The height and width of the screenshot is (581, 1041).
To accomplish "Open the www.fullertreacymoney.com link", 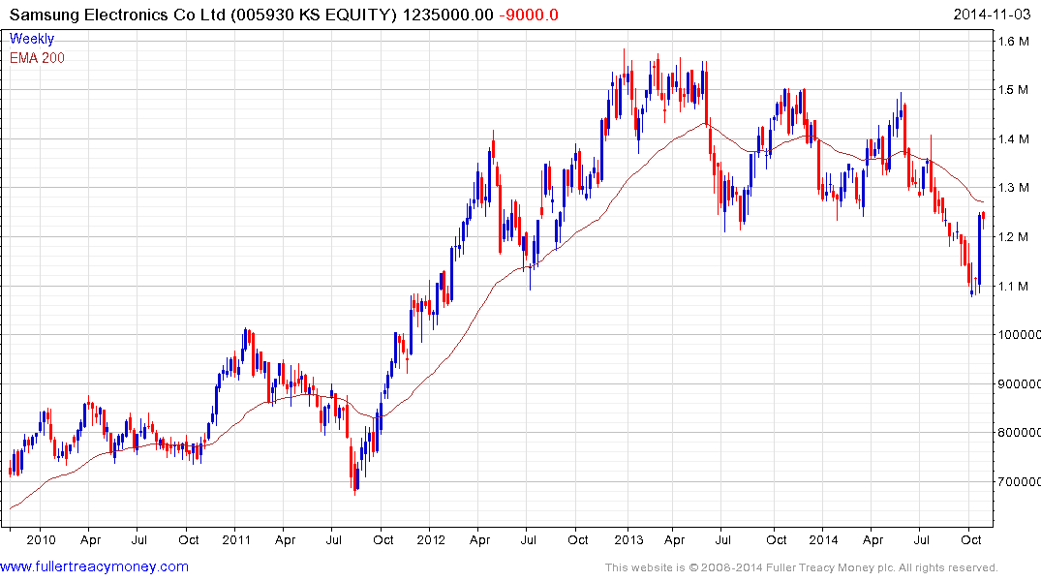I will pos(94,566).
